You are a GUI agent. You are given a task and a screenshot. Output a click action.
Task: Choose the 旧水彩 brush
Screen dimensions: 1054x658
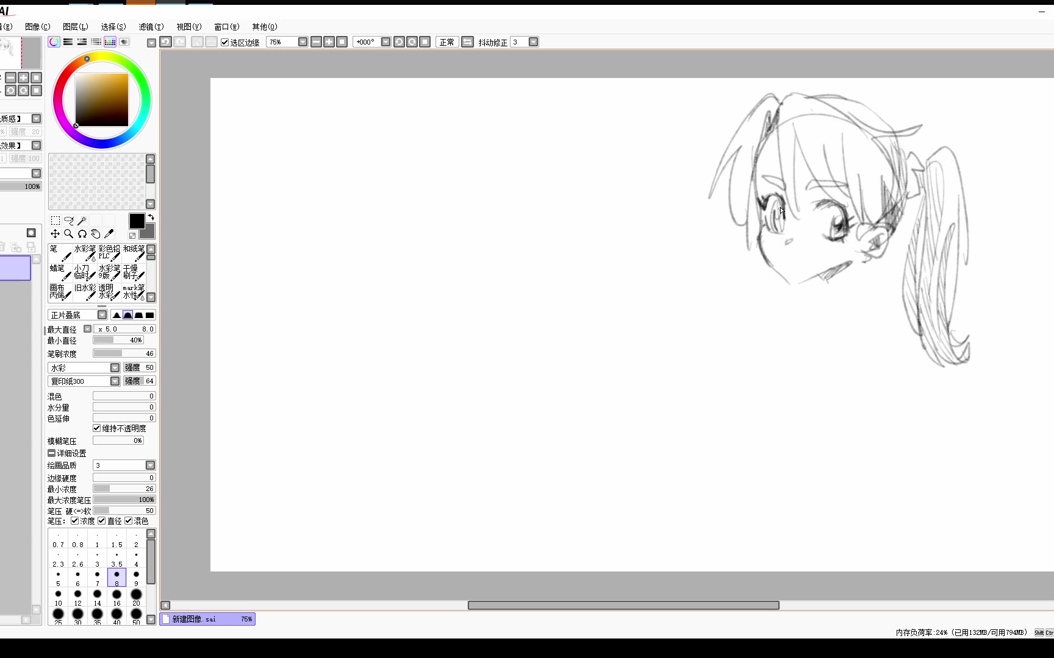tap(85, 292)
